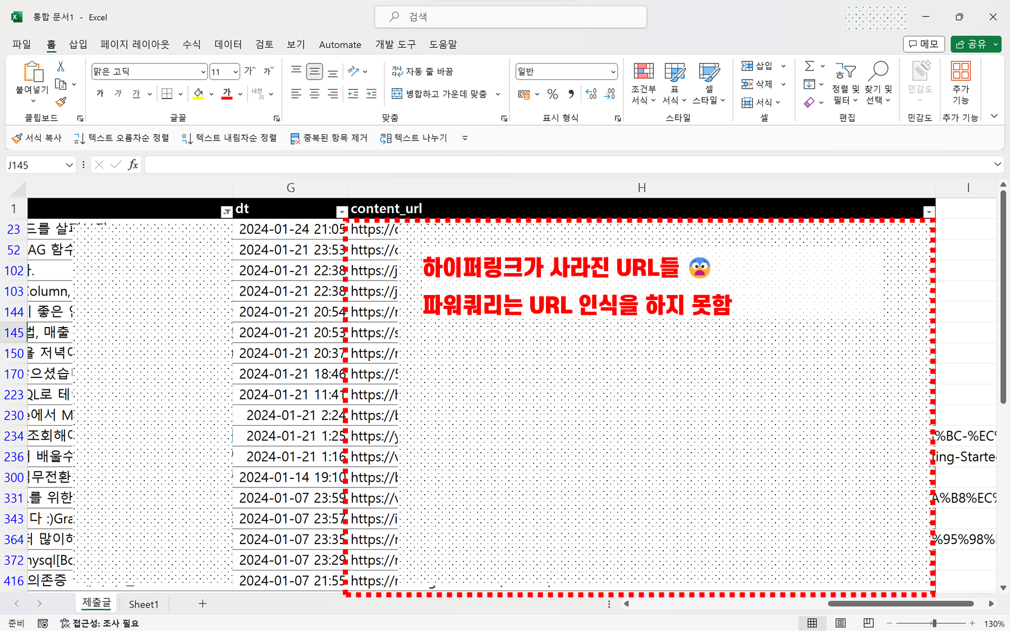Viewport: 1010px width, 631px height.
Task: Click 삭제 cells delete button
Action: tap(757, 84)
